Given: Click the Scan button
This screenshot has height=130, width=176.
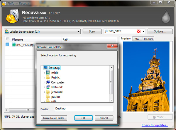Looking at the screenshot, I should point(92,31).
